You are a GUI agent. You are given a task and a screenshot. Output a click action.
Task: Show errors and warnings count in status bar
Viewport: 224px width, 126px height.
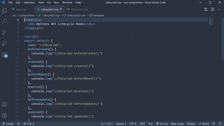(29, 124)
